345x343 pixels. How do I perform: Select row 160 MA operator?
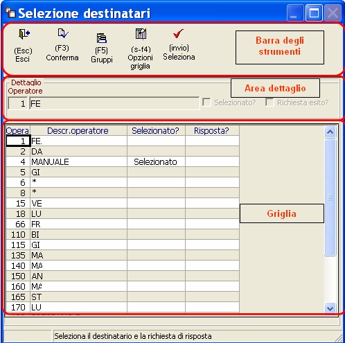pyautogui.click(x=123, y=286)
